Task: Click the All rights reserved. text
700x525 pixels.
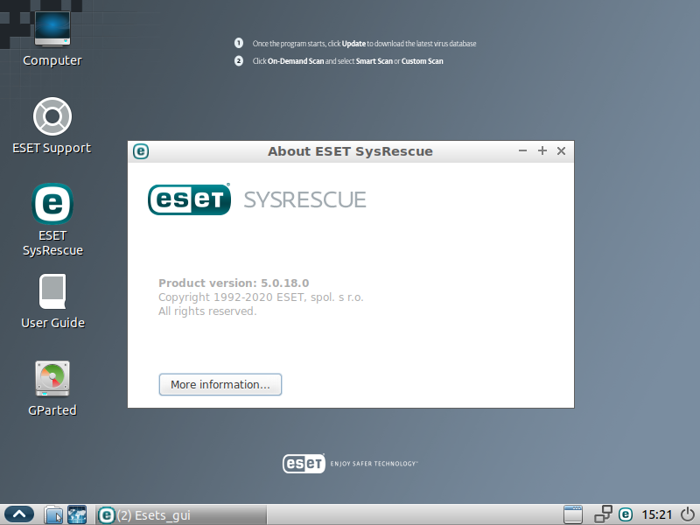Action: click(x=207, y=311)
